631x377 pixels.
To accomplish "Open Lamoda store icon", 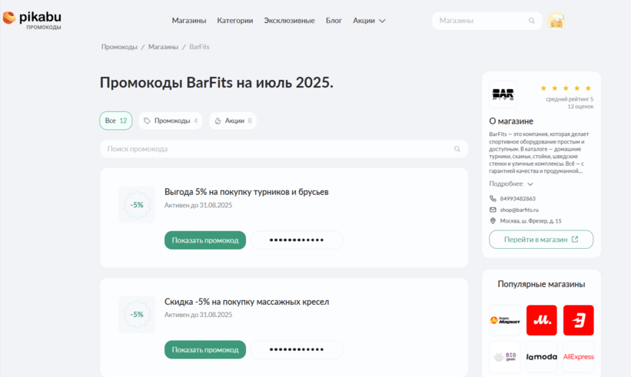I will (541, 356).
